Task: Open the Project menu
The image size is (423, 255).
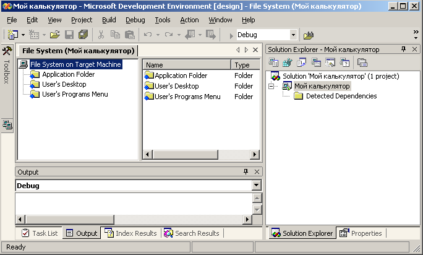Action: click(x=82, y=20)
